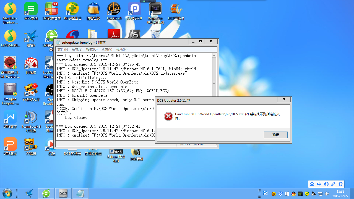
Task: Select the Imagine Dragons music file
Action: (x=10, y=94)
